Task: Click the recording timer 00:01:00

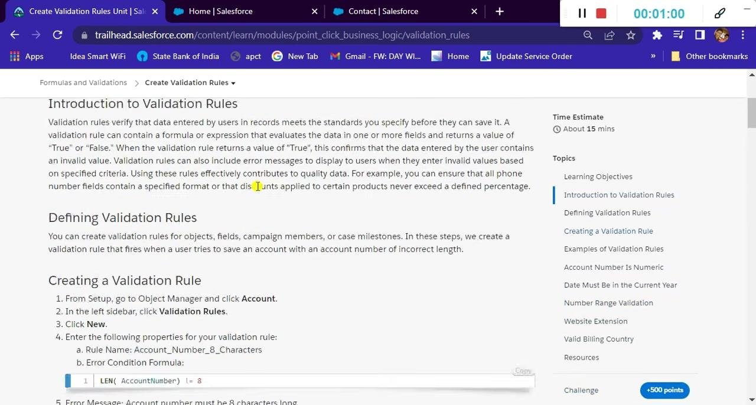Action: 659,14
